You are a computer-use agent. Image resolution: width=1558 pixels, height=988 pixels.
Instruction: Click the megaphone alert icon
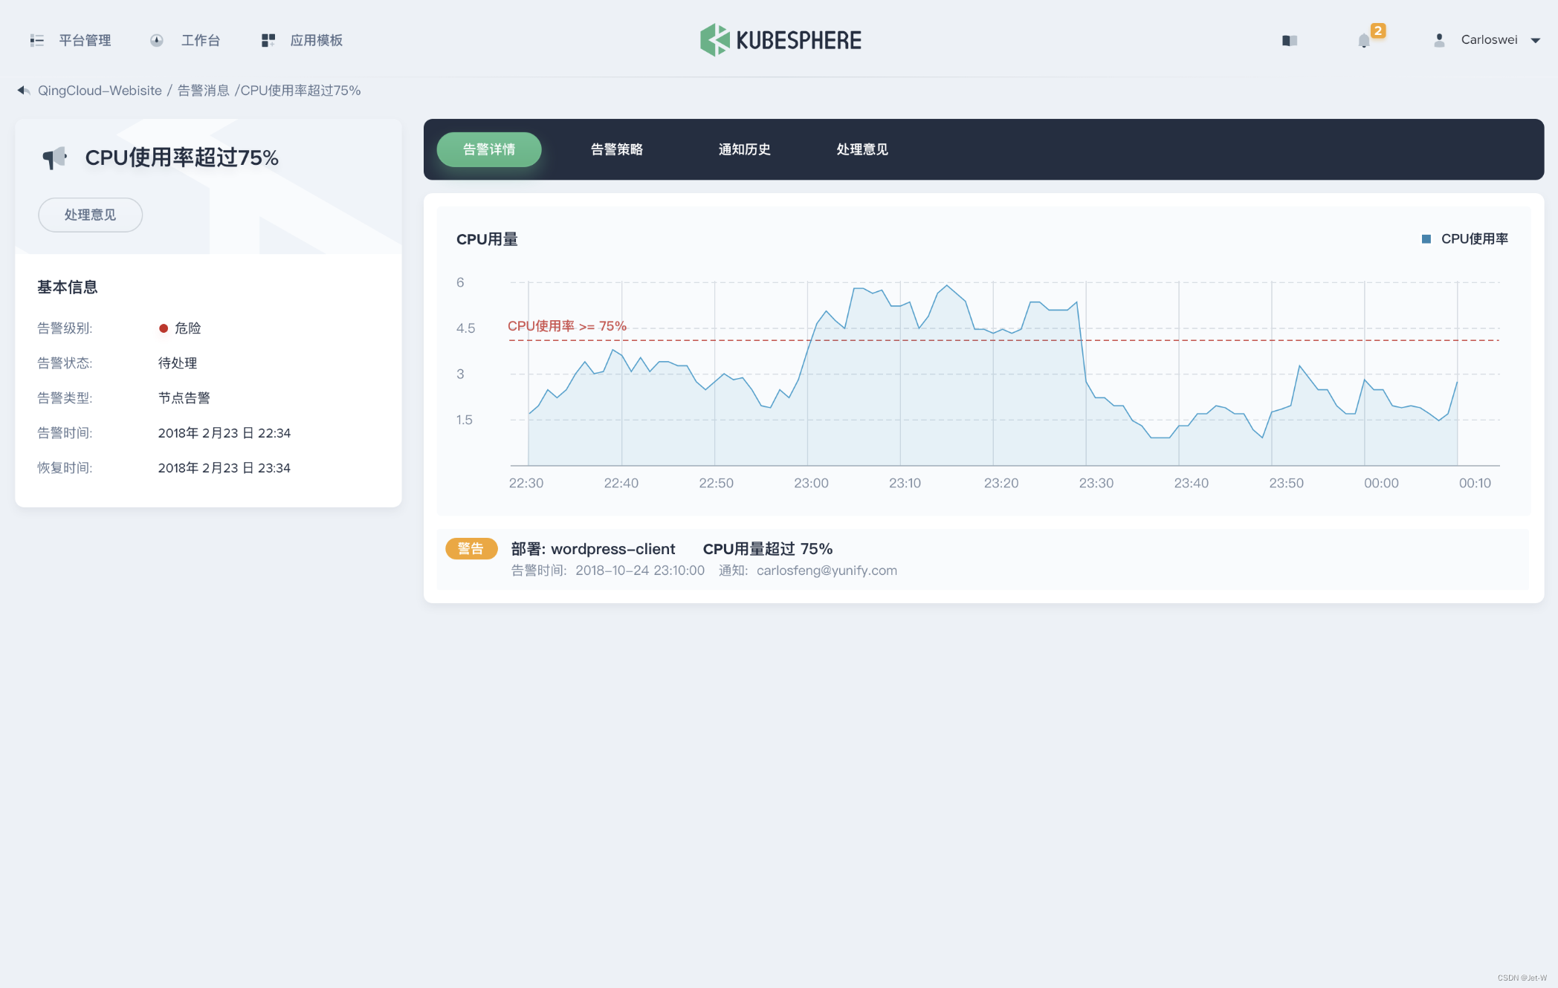54,157
